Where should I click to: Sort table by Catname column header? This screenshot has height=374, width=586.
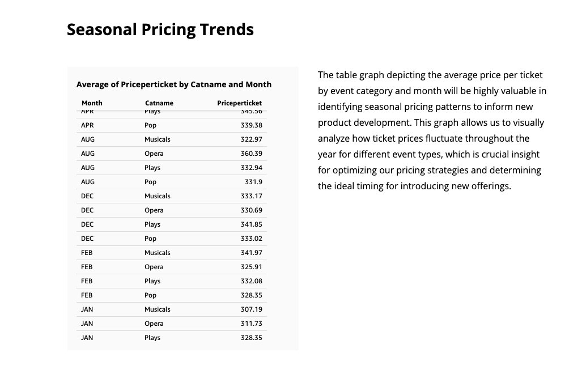pyautogui.click(x=159, y=103)
